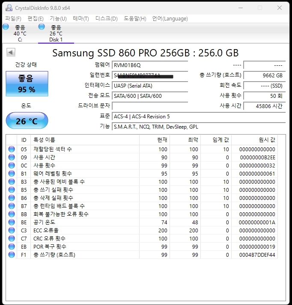This screenshot has width=292, height=305.
Task: Click the 건강 상태 label
Action: 26,65
